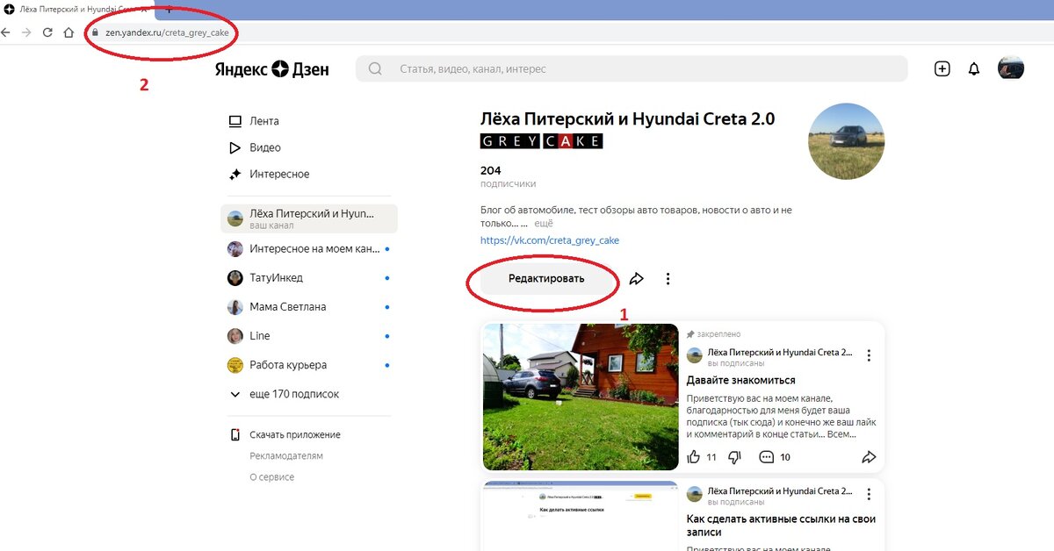Open the Давайте знакомиться post title
Screen dimensions: 1054x551
point(740,380)
